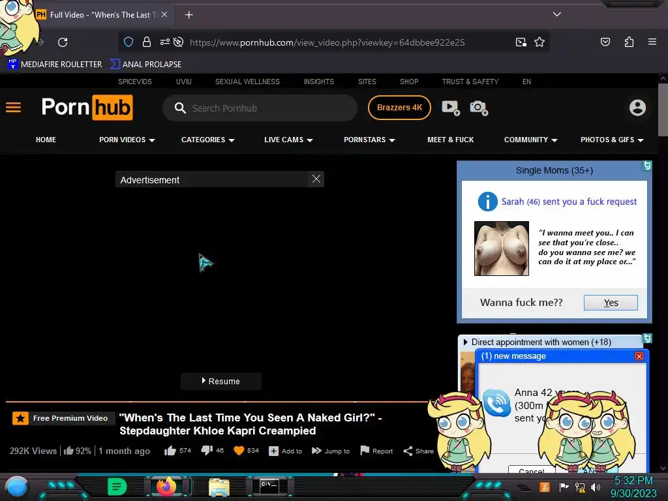Click the Add to playlist button
This screenshot has width=668, height=501.
click(286, 451)
